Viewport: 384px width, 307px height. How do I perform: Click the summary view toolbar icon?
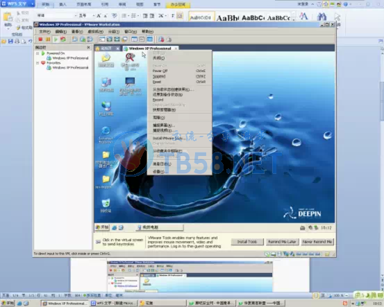coord(142,39)
